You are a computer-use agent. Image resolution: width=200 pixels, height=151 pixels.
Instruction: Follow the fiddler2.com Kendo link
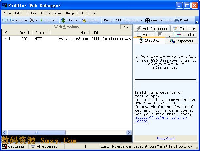[x=160, y=117]
